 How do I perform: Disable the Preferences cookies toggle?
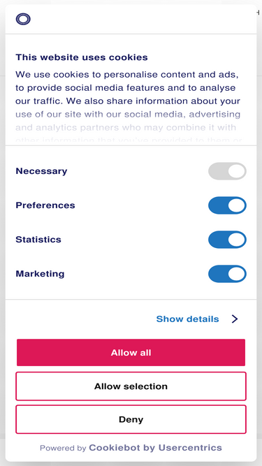point(227,205)
